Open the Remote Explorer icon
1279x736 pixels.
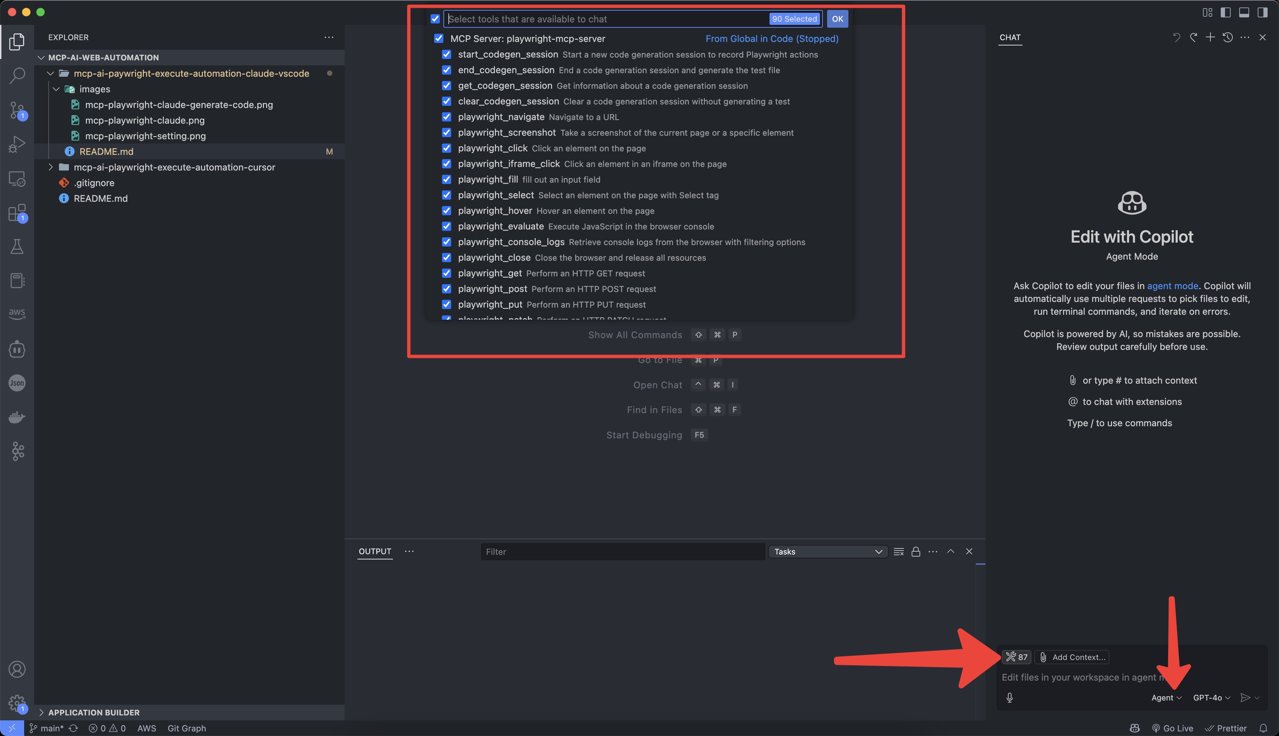point(17,178)
